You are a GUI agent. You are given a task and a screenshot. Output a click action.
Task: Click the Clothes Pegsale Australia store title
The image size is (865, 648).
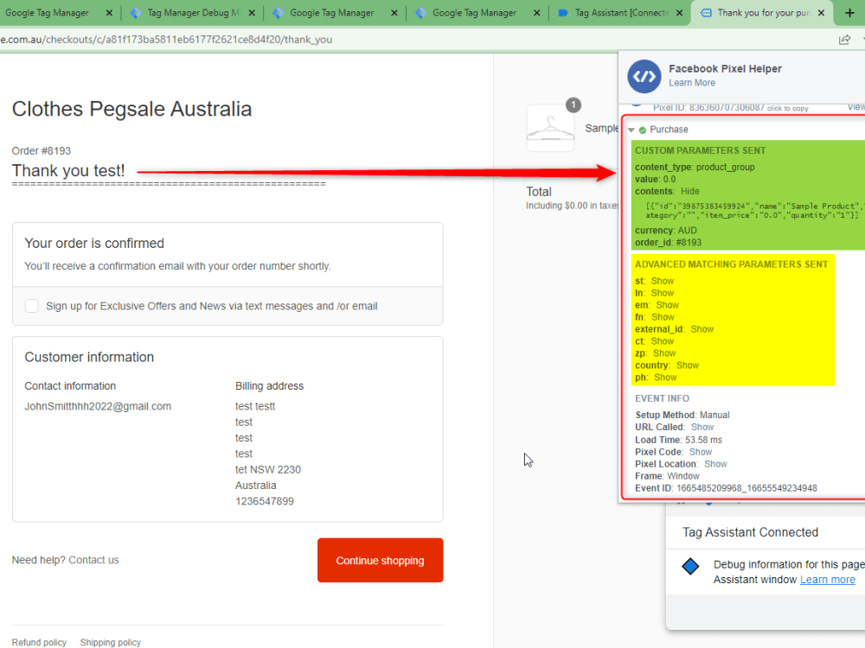coord(131,109)
